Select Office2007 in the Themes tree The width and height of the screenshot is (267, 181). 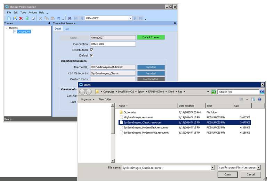pos(24,32)
